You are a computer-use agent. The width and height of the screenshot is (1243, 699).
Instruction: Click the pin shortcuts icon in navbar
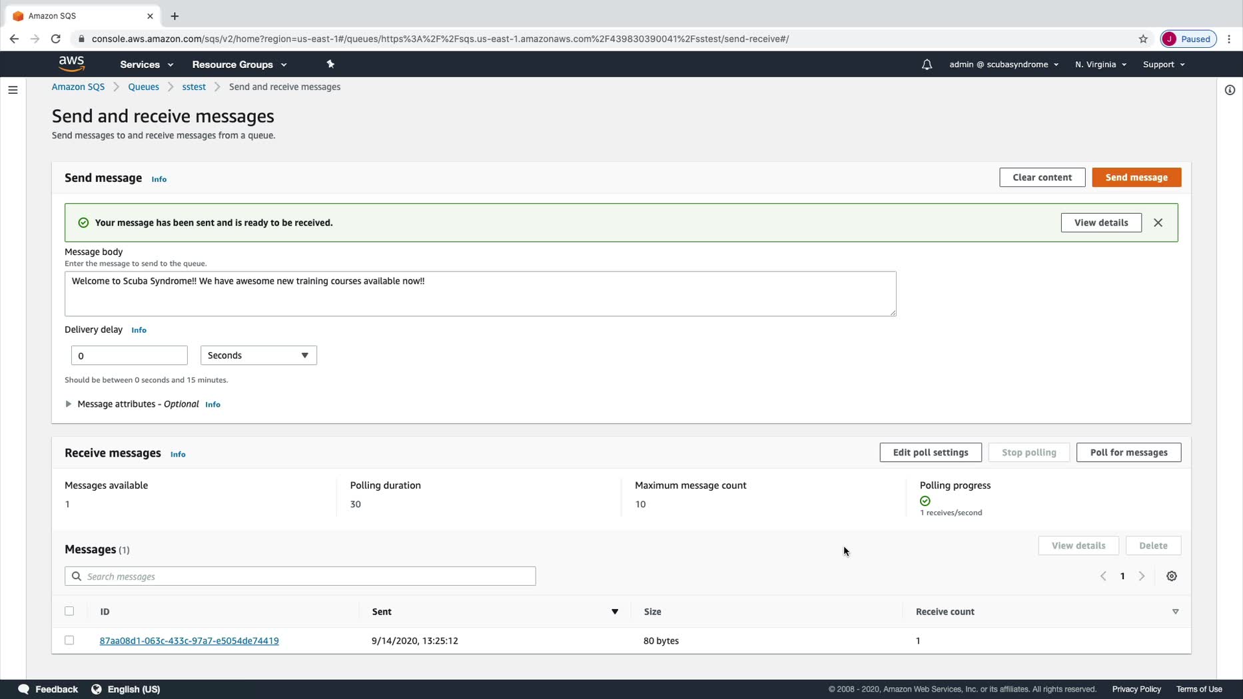[x=330, y=64]
